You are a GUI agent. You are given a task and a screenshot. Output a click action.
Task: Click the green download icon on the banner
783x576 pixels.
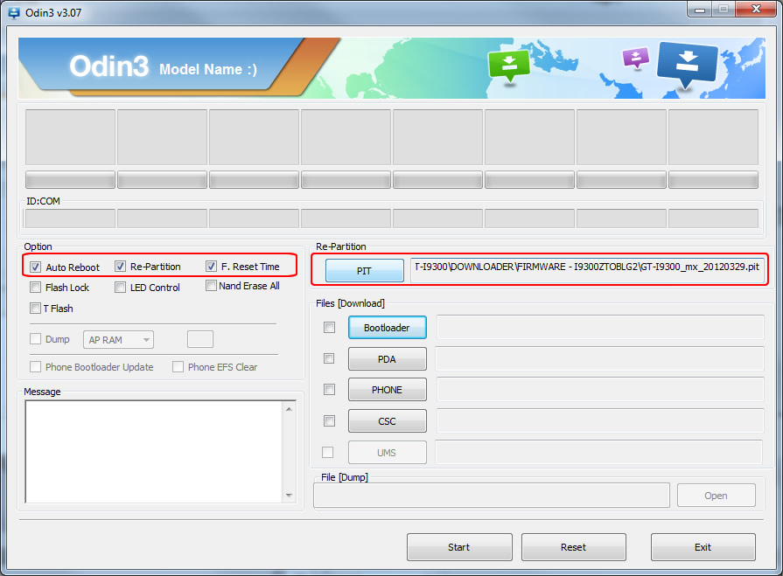coord(509,66)
